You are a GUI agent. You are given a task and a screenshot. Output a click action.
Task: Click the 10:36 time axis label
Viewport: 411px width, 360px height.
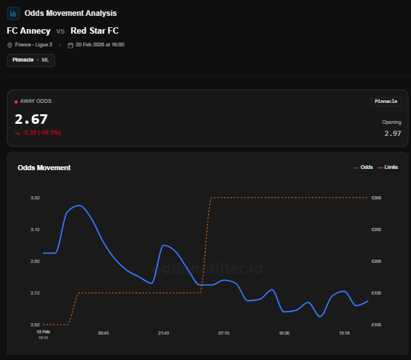(284, 333)
